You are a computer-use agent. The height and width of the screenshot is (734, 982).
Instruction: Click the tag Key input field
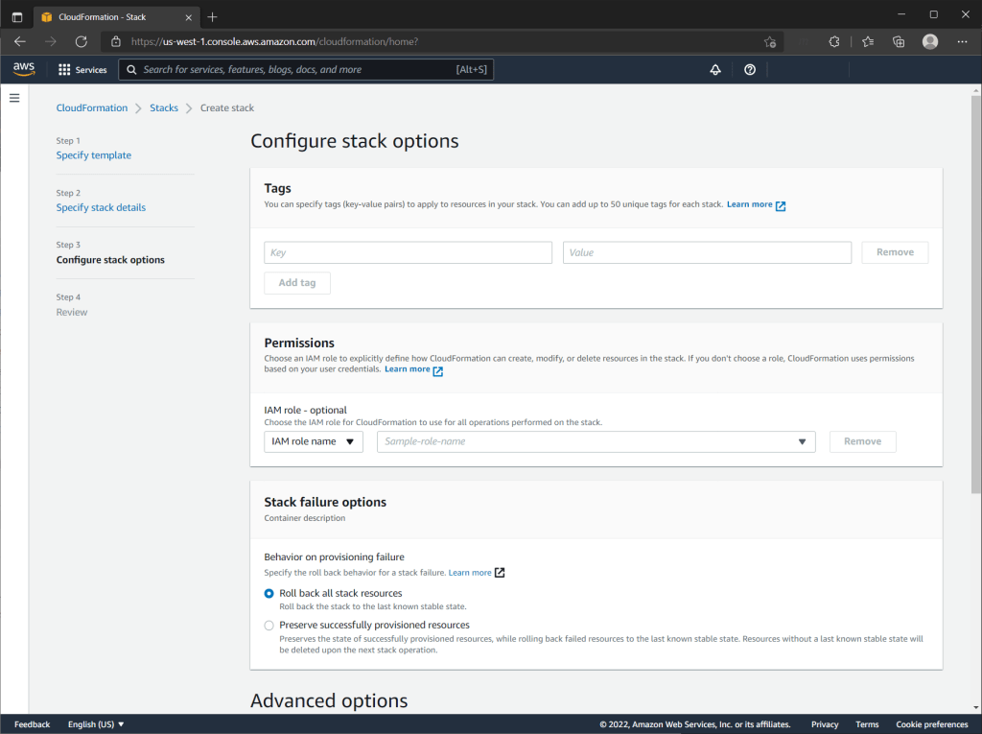[408, 252]
